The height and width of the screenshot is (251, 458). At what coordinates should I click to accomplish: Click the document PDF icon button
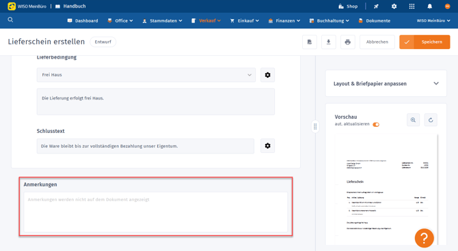tap(310, 42)
